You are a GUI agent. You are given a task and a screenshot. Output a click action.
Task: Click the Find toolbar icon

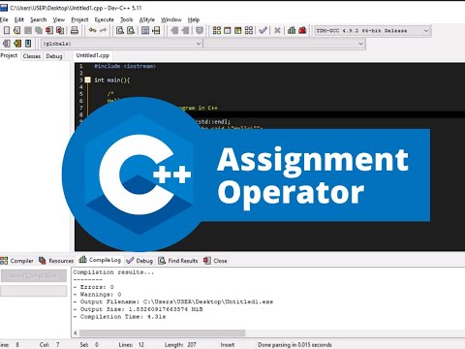pyautogui.click(x=120, y=30)
